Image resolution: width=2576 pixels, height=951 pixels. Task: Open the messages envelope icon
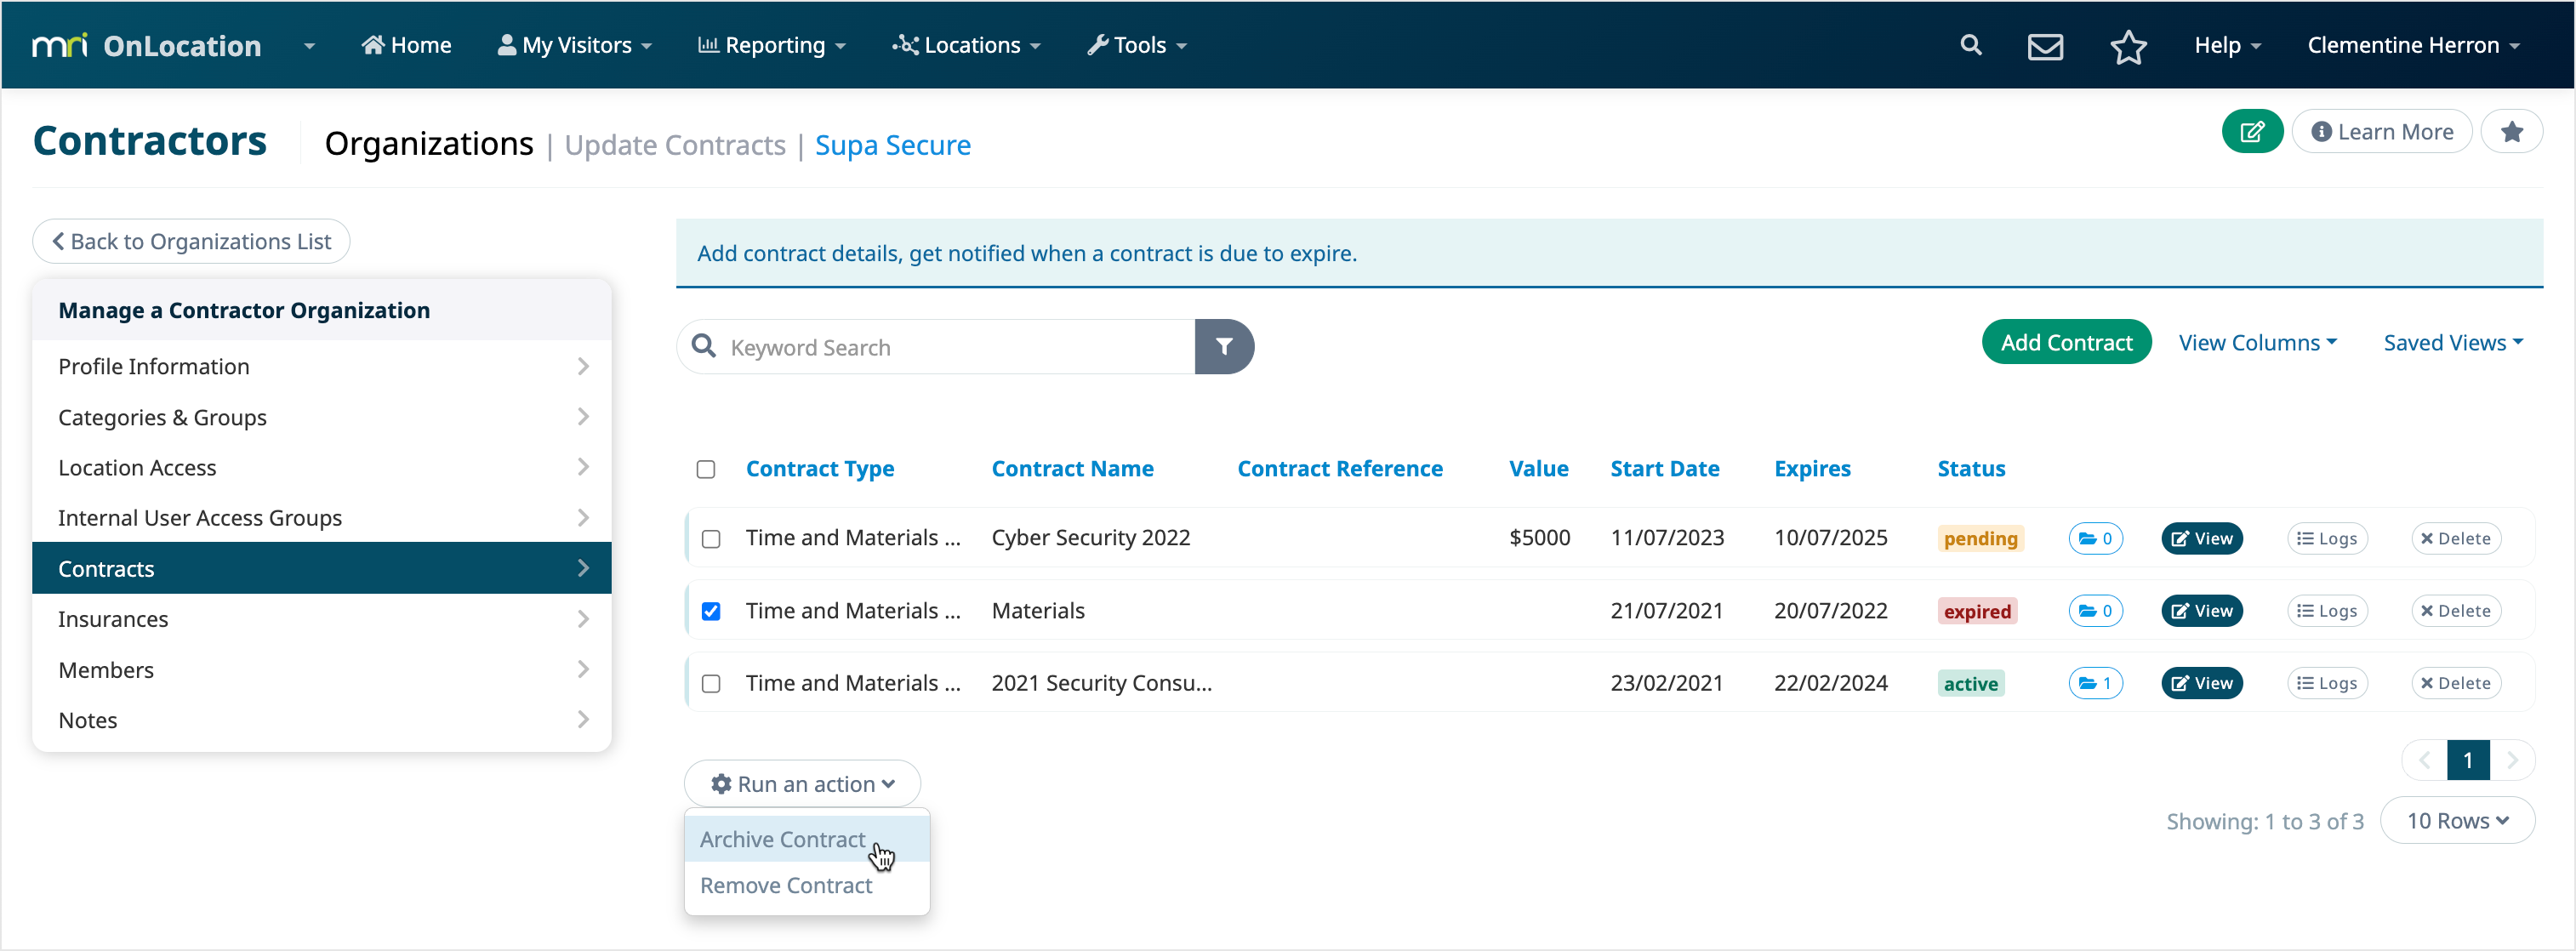[2045, 46]
